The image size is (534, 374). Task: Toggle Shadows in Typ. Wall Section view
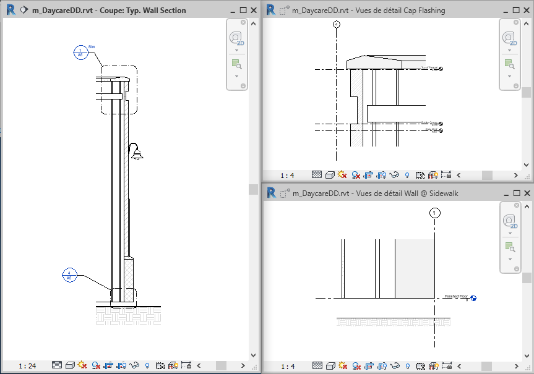click(96, 365)
